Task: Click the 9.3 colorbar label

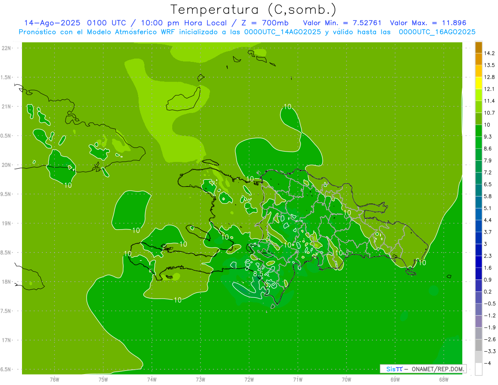Action: (488, 137)
